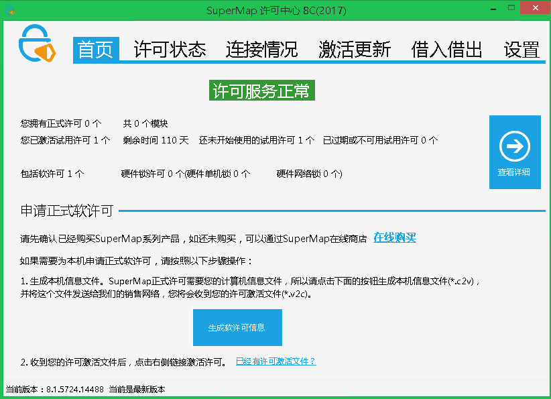Image resolution: width=551 pixels, height=399 pixels.
Task: Switch to the 设置 tab
Action: [522, 50]
